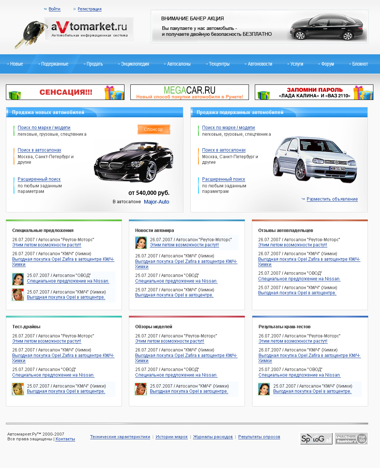The width and height of the screenshot is (380, 468).
Task: Click the Результаты краш-тестов heading
Action: click(285, 327)
